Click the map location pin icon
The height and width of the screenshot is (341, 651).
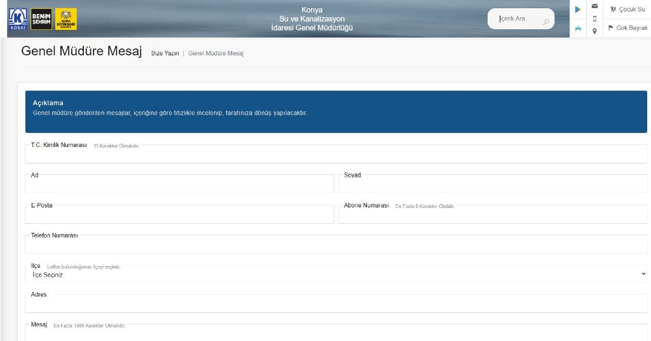[x=594, y=31]
